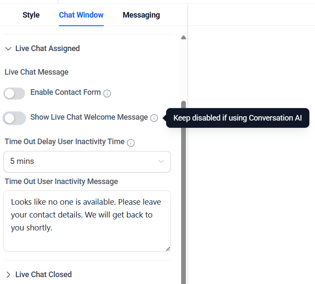This screenshot has height=284, width=315.
Task: Click the Live Chat Assigned heading text
Action: coord(48,48)
